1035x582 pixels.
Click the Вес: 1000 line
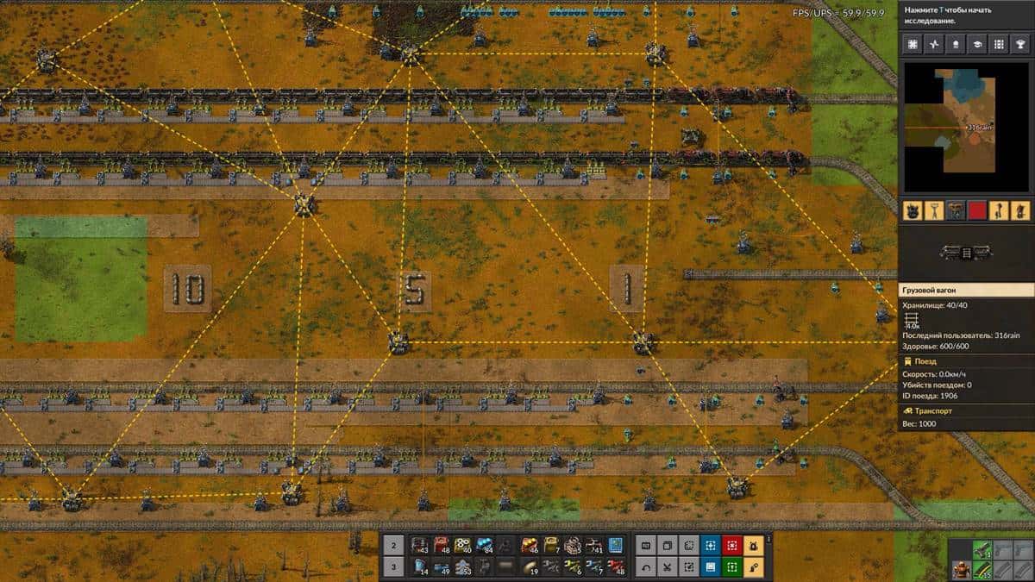click(919, 423)
